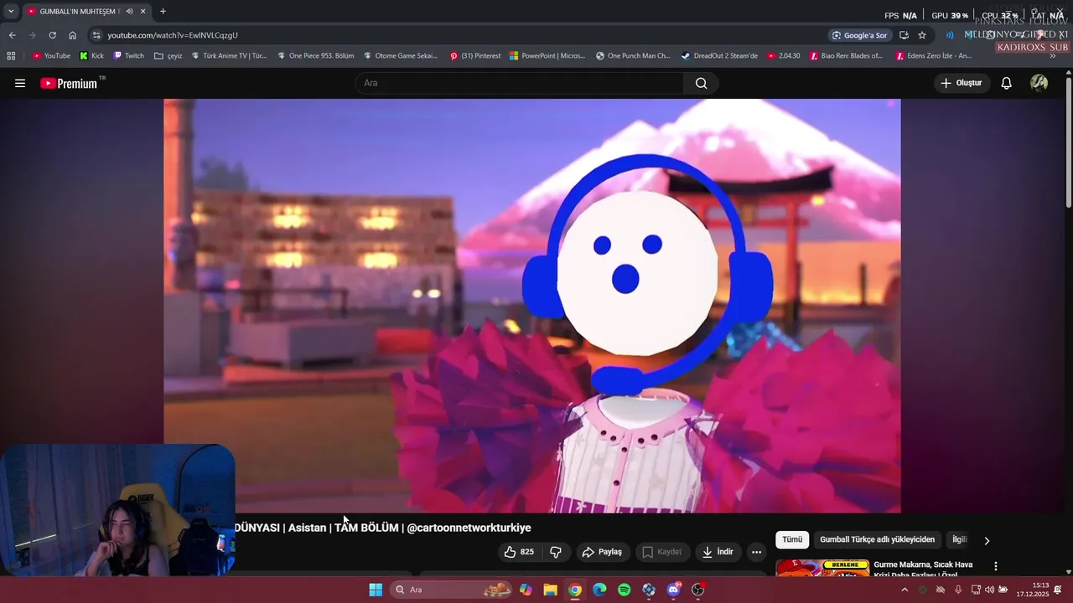The width and height of the screenshot is (1073, 603).
Task: Click the Windows taskbar Ara search box
Action: (451, 590)
